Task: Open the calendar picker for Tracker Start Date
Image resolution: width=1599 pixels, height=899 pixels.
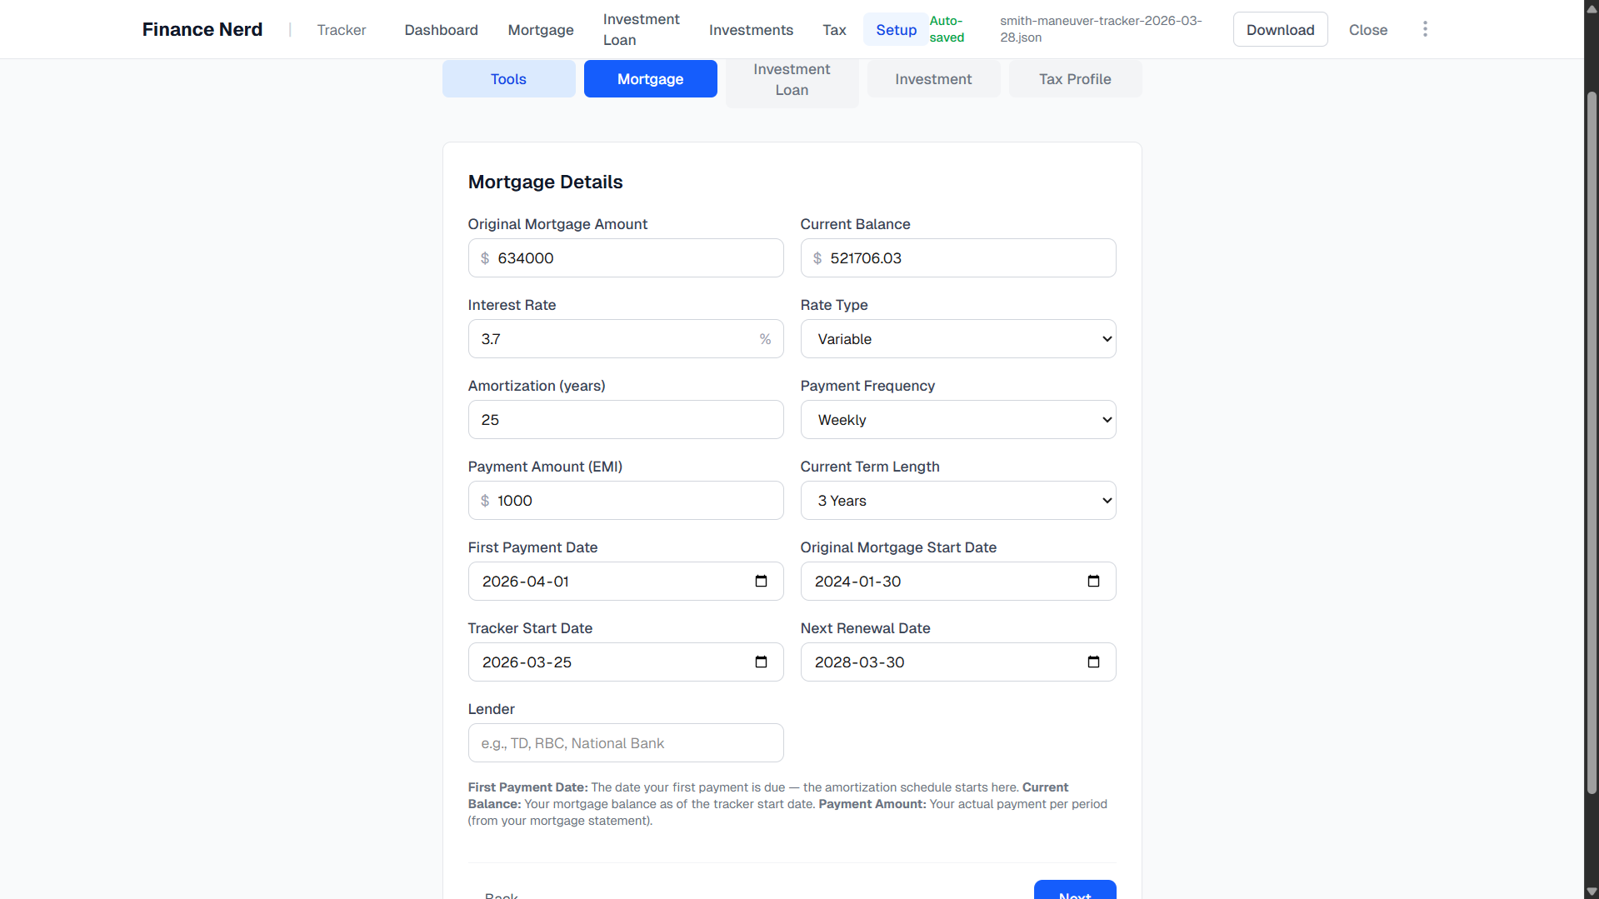Action: click(761, 662)
